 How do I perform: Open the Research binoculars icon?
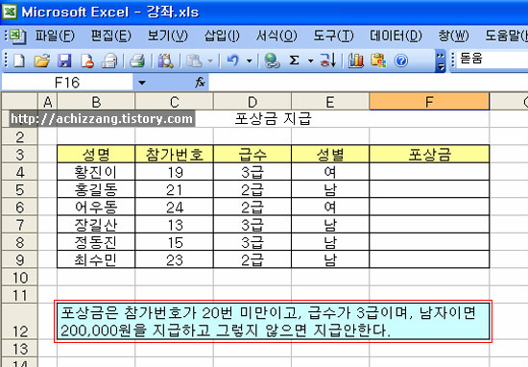tap(165, 61)
